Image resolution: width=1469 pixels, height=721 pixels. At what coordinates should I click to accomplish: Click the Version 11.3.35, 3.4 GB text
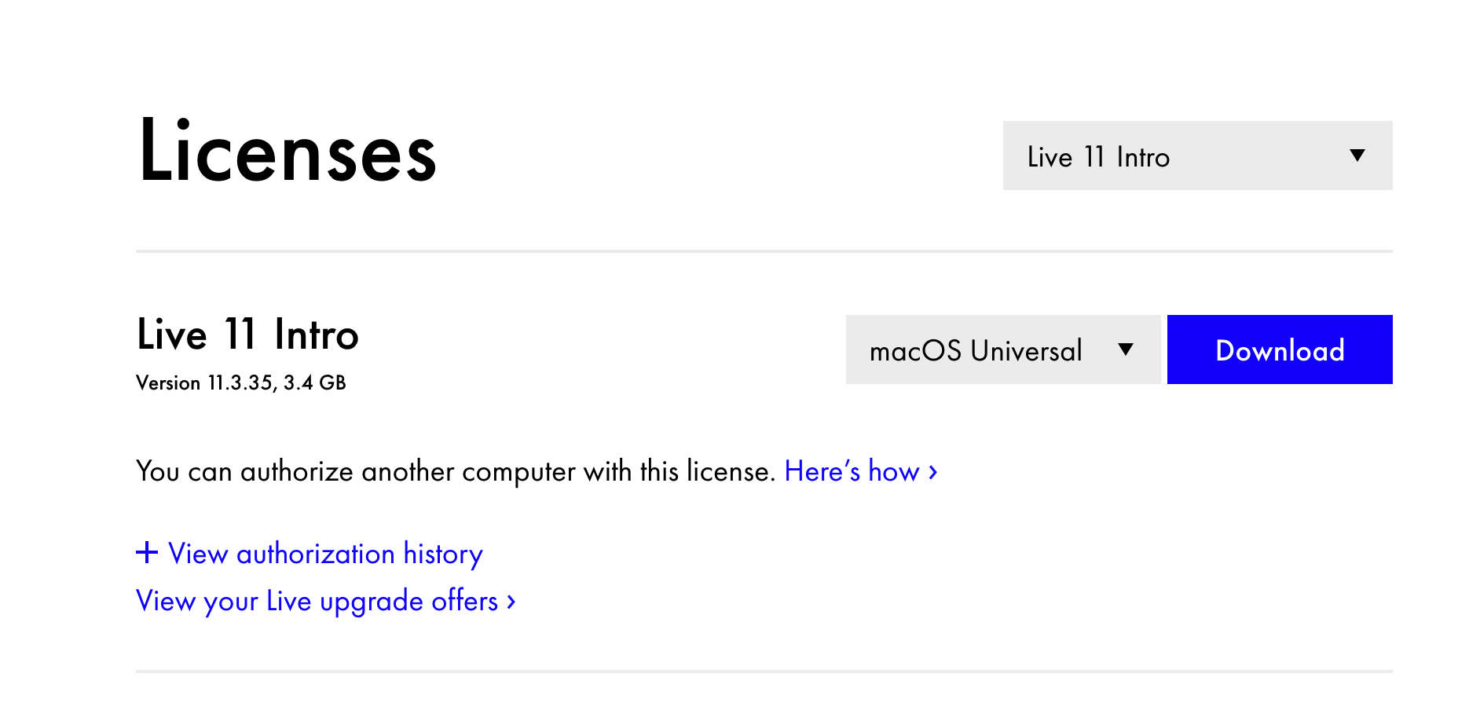pyautogui.click(x=241, y=382)
